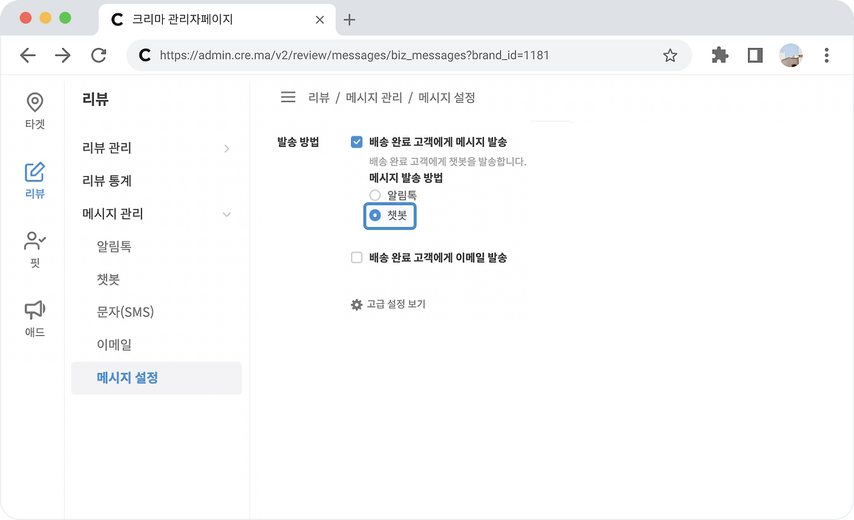Bookmark the page with the star icon
The height and width of the screenshot is (520, 854).
pyautogui.click(x=670, y=55)
